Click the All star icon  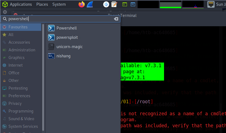4,35
